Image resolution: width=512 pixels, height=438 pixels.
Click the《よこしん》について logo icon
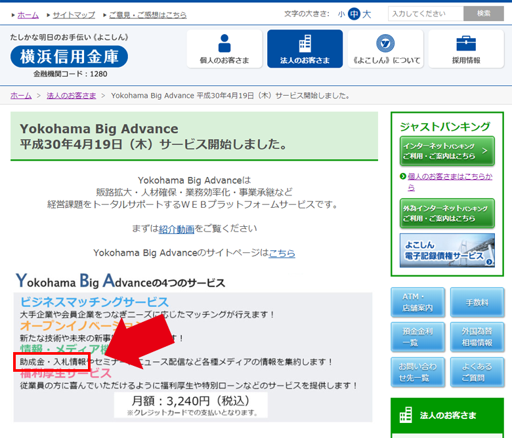385,43
